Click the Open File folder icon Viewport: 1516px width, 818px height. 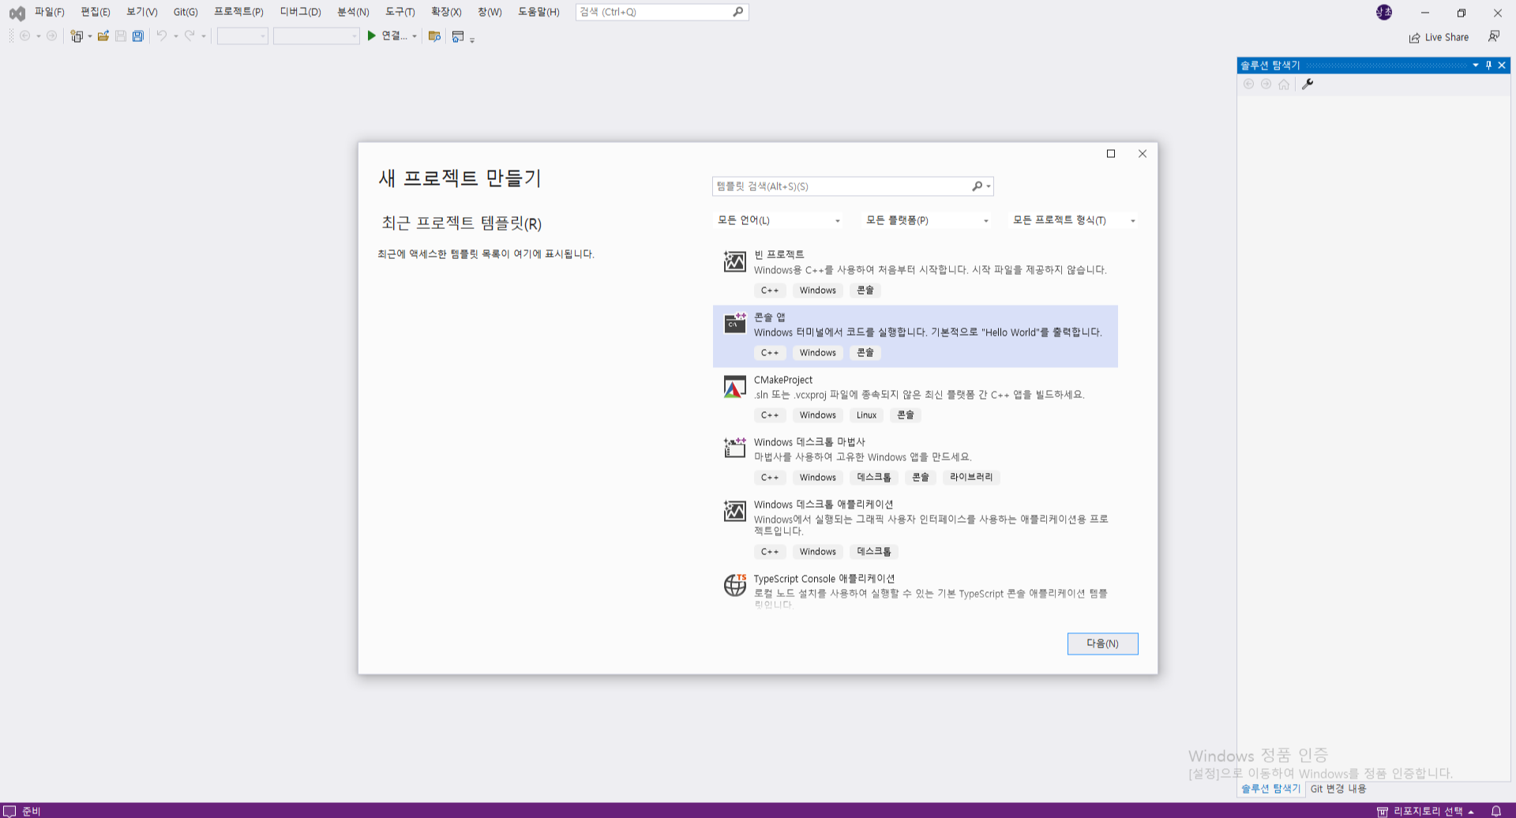103,36
